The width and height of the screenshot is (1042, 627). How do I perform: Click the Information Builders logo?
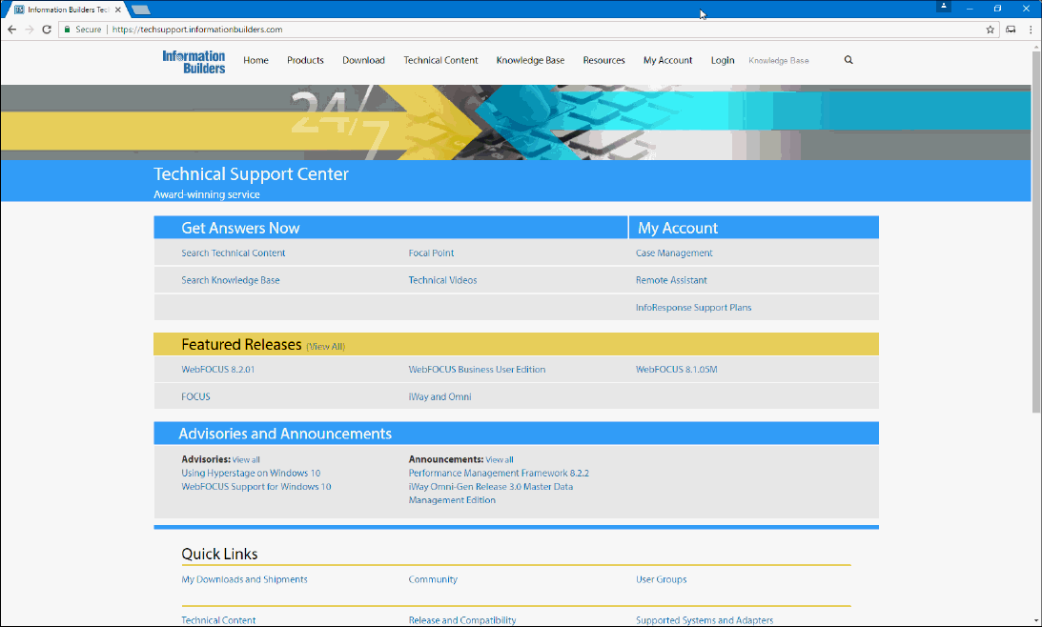click(194, 61)
